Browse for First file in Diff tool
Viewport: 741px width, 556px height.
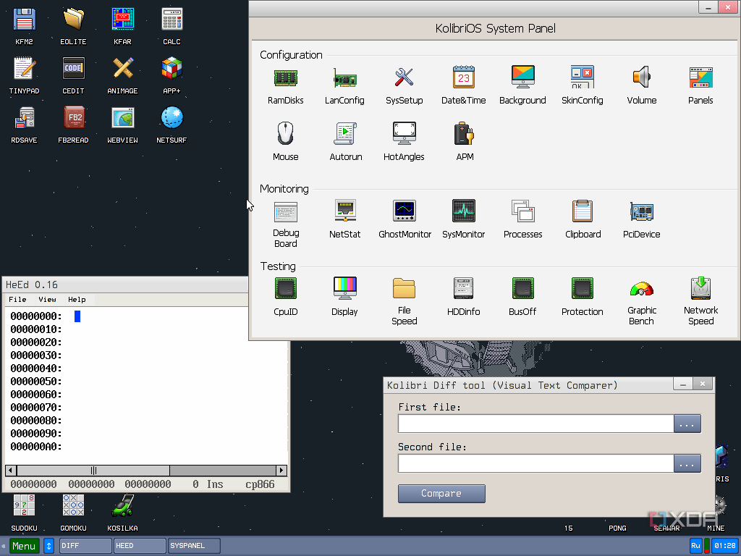(x=687, y=424)
